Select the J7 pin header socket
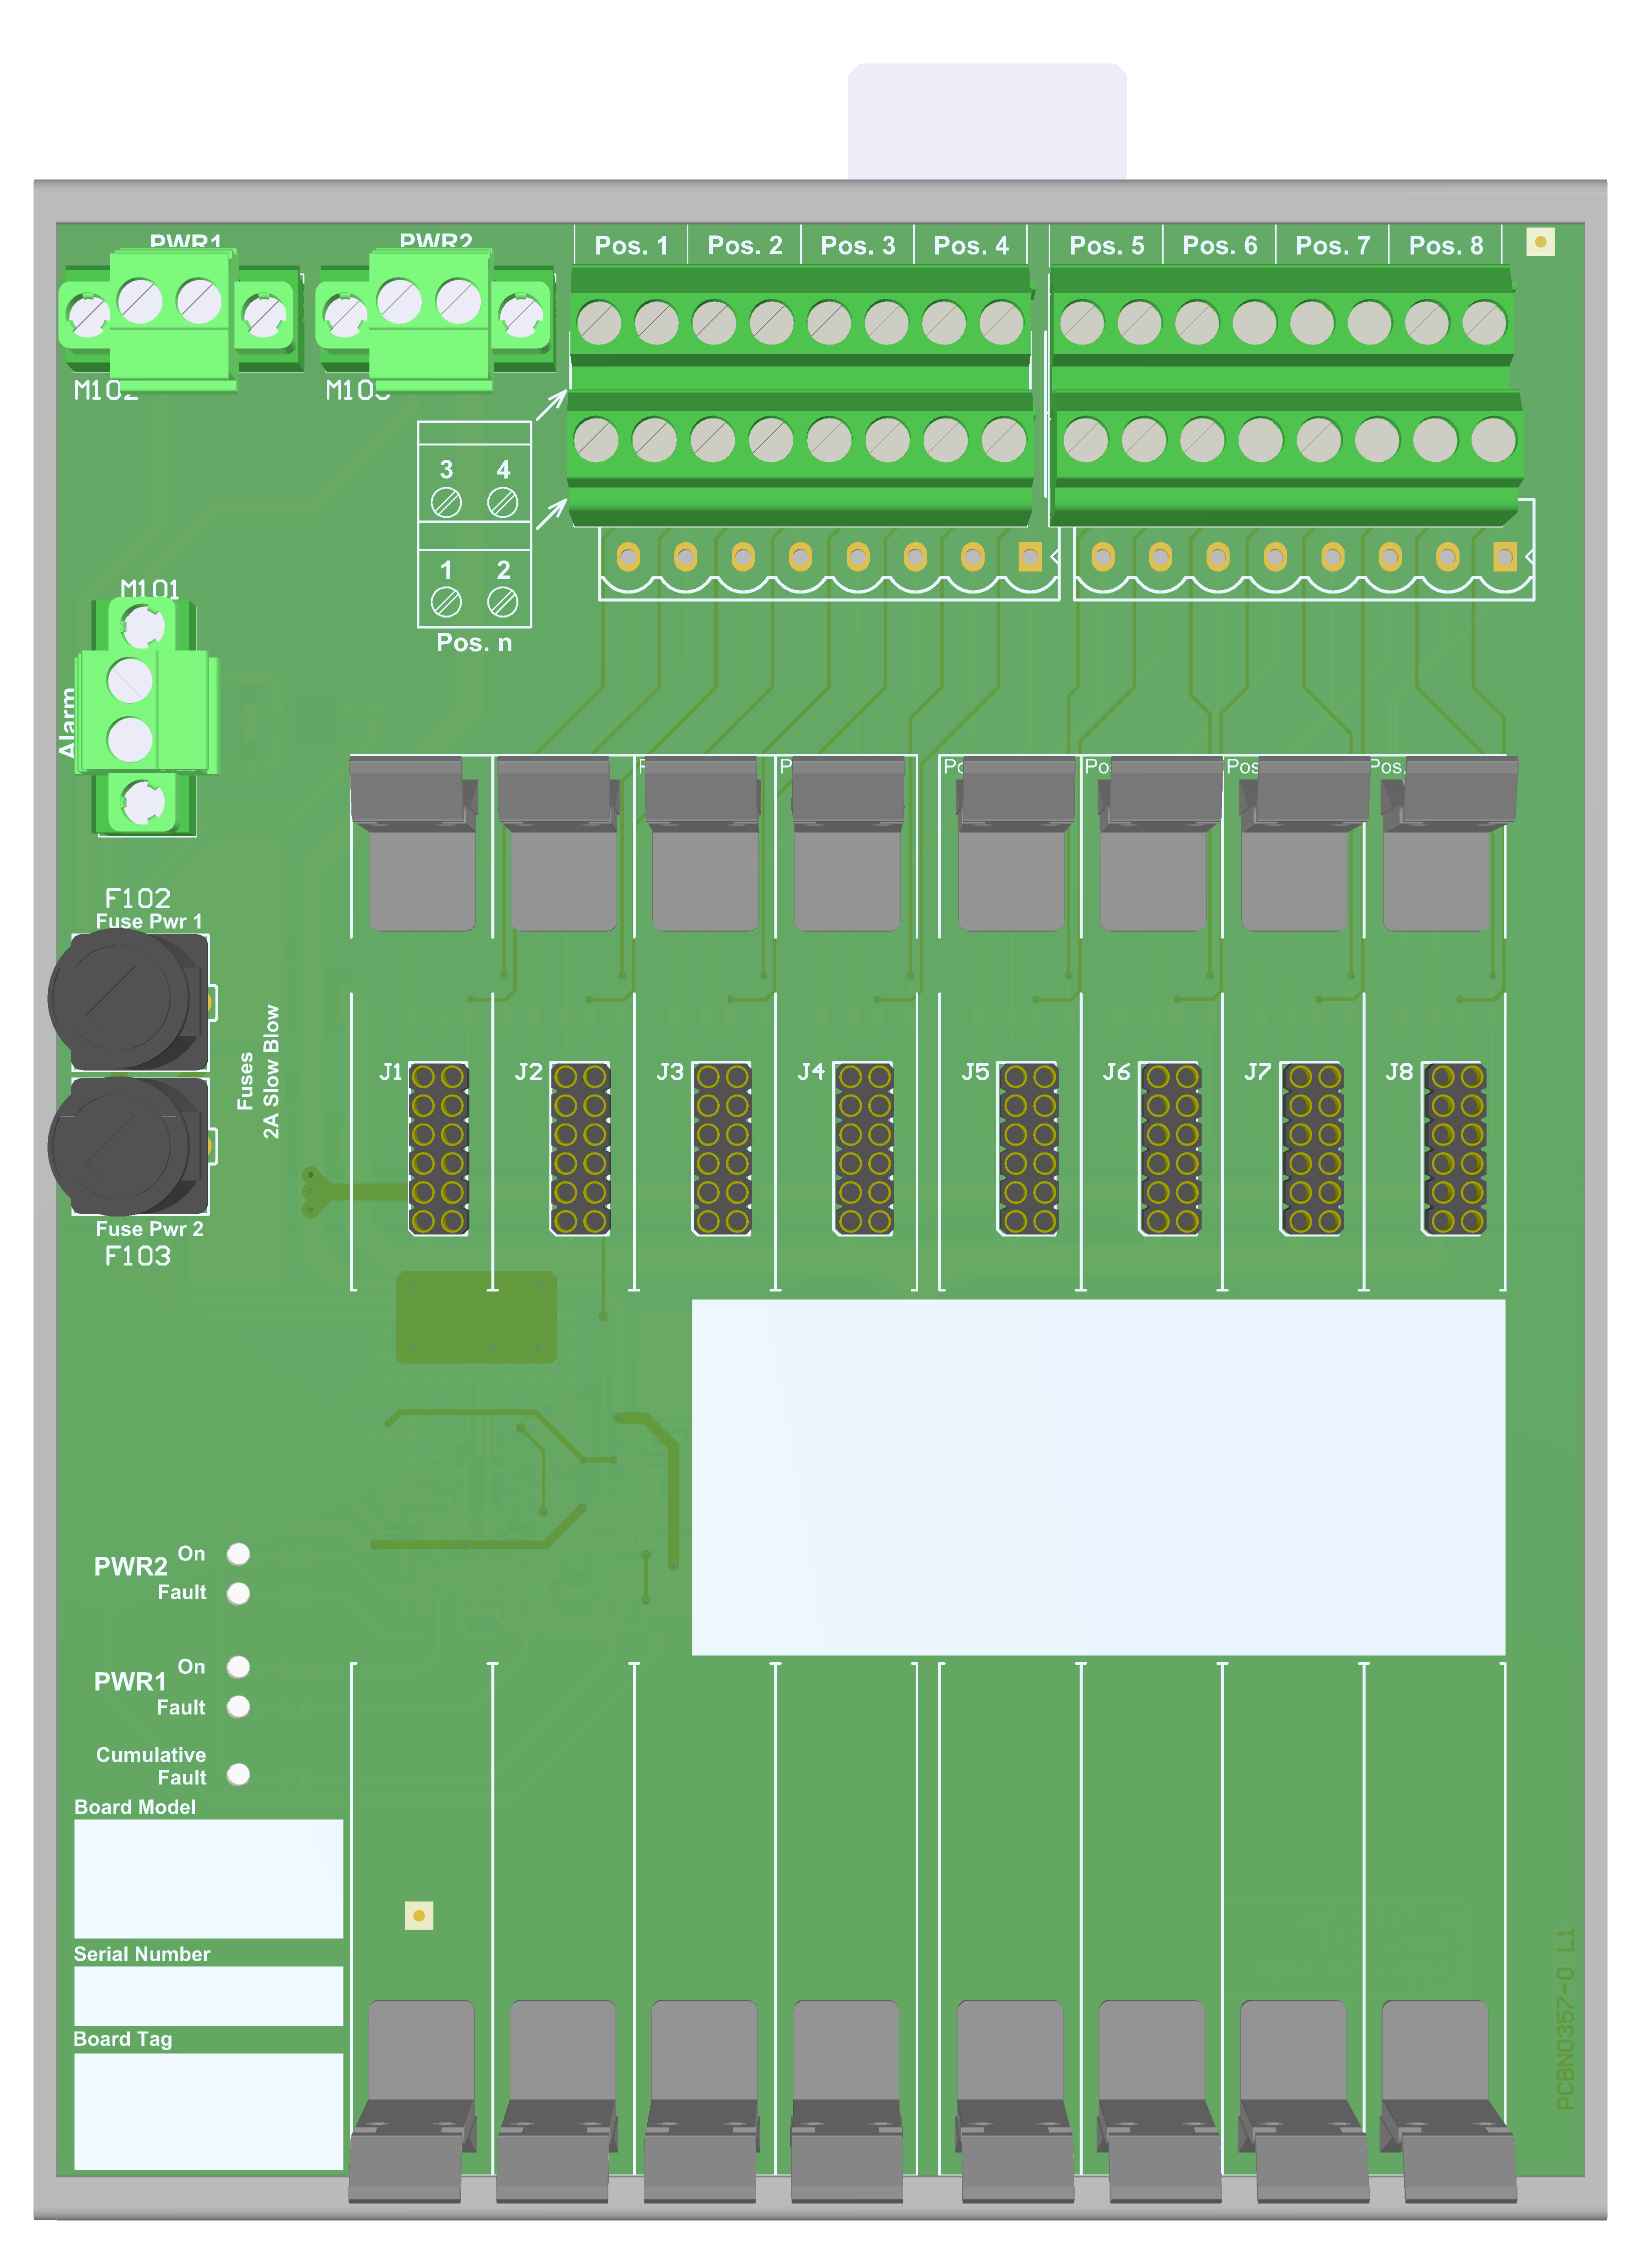This screenshot has width=1641, height=2268. coord(1312,1149)
